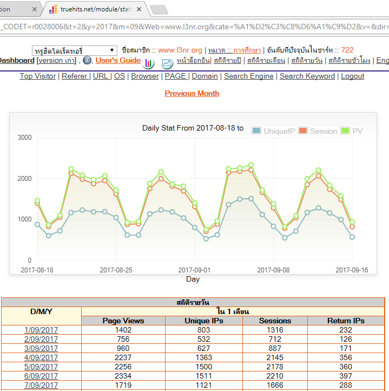
Task: Click the chart rank number 722
Action: (347, 50)
